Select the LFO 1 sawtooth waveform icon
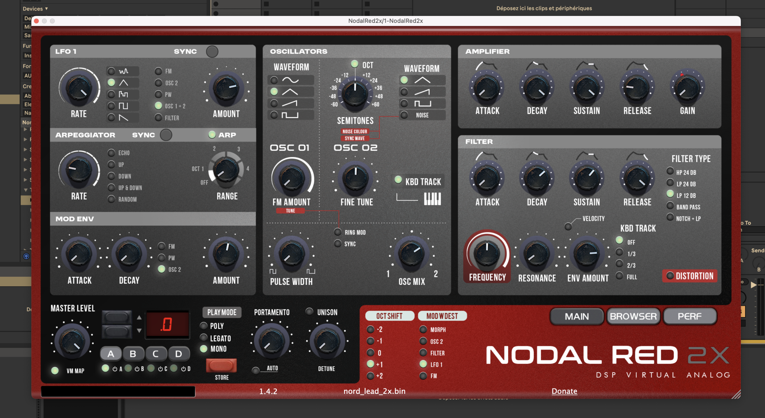 tap(123, 117)
